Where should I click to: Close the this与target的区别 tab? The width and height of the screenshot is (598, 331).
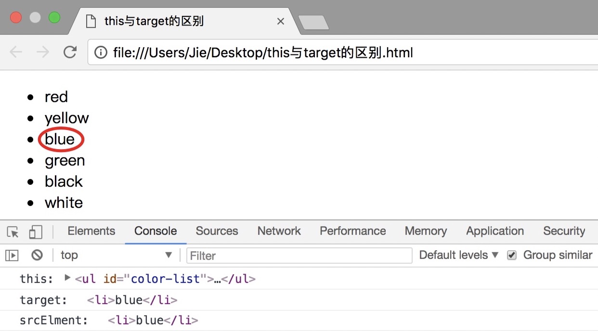pos(281,21)
